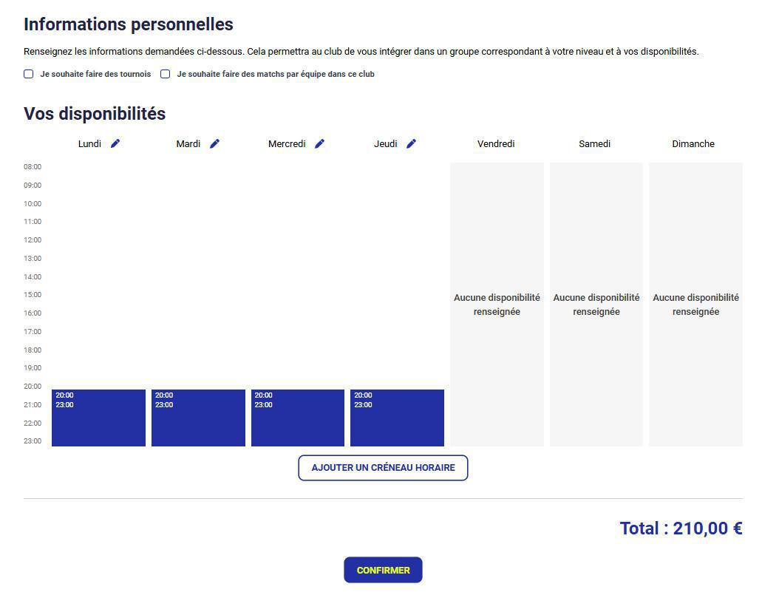Click AJOUTER UN CRÉNEAU HORAIRE button

383,468
